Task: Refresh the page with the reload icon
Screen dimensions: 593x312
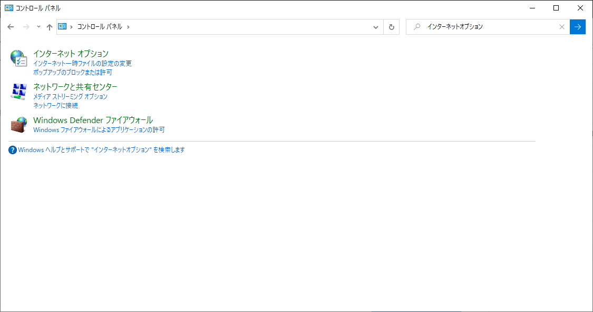Action: 391,26
